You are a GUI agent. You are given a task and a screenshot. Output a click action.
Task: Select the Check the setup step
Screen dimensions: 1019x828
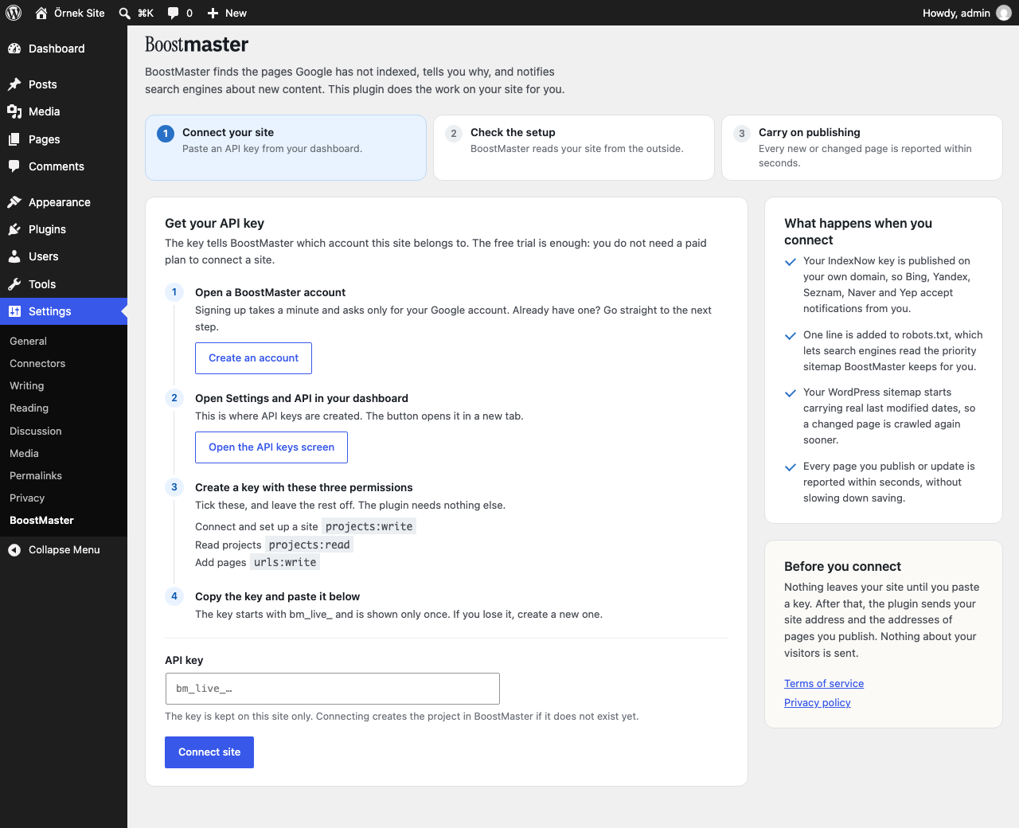(x=574, y=147)
